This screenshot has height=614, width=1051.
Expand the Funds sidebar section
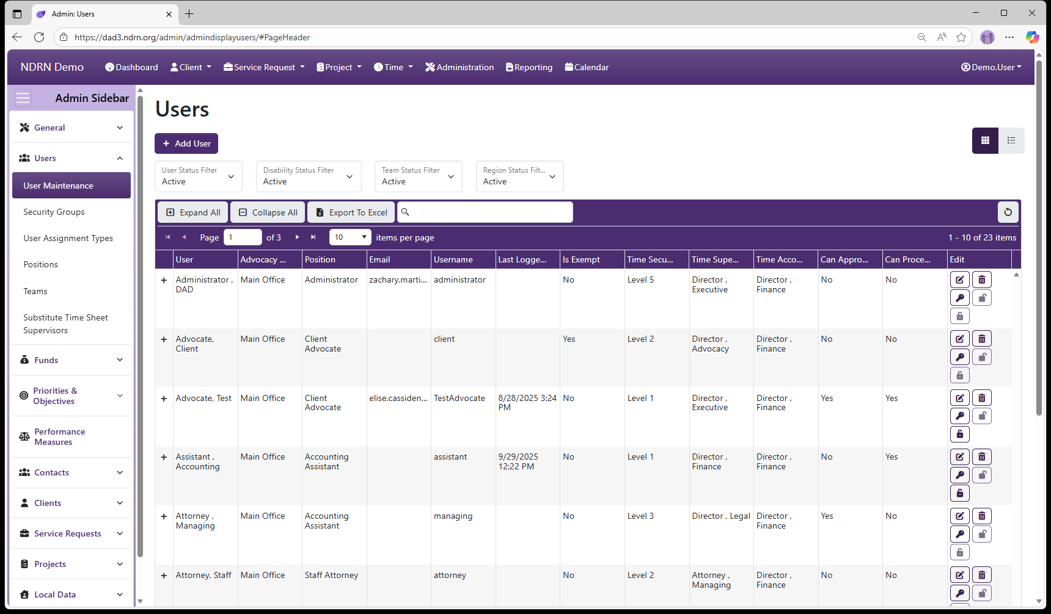click(x=71, y=360)
